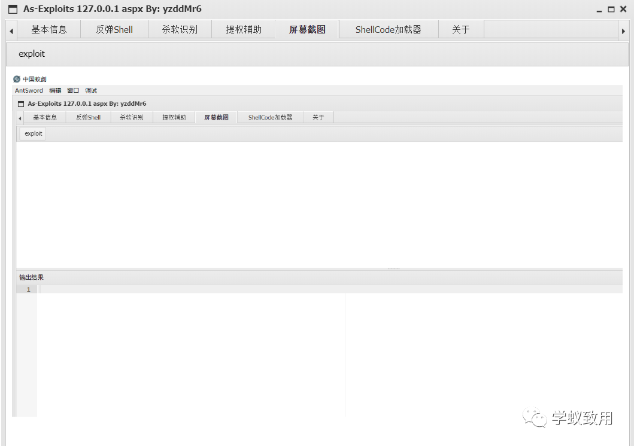Open the inner 提权辅助 tab

point(174,117)
